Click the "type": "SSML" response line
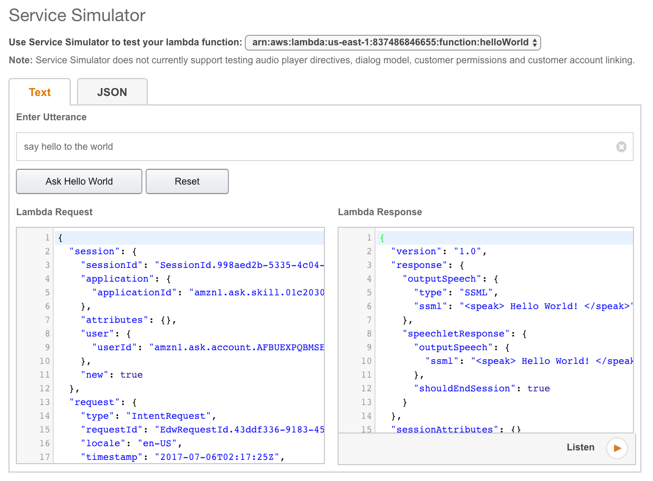The image size is (653, 481). coord(456,293)
